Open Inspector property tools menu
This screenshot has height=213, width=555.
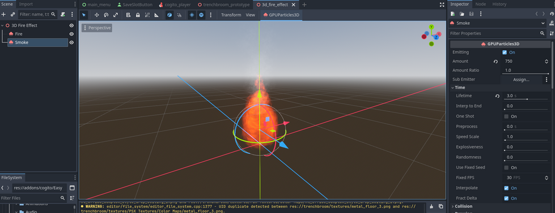click(x=552, y=33)
